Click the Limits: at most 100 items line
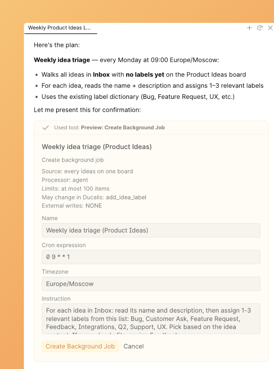The height and width of the screenshot is (369, 274). pos(76,188)
